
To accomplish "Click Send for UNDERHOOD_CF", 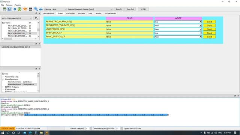I will [210, 29].
